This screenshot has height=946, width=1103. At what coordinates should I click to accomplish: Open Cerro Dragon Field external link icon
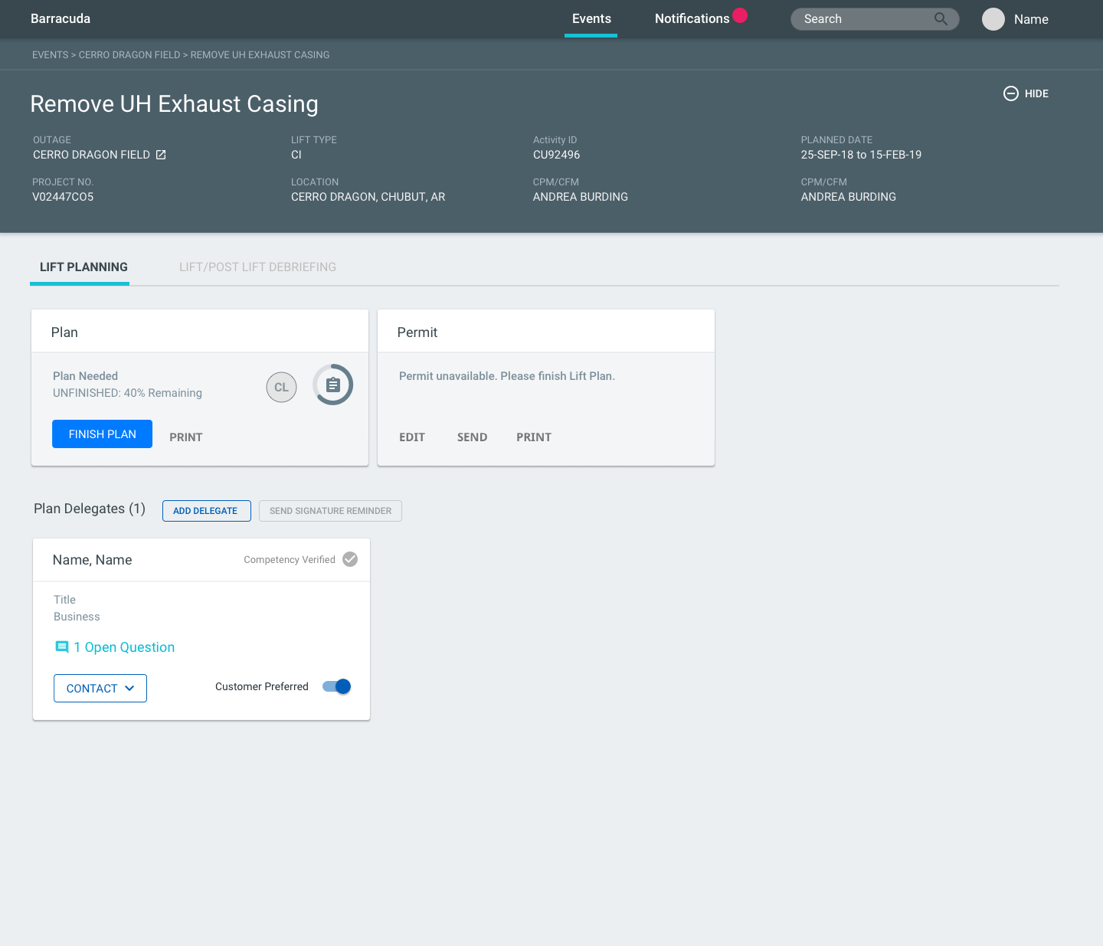click(161, 155)
